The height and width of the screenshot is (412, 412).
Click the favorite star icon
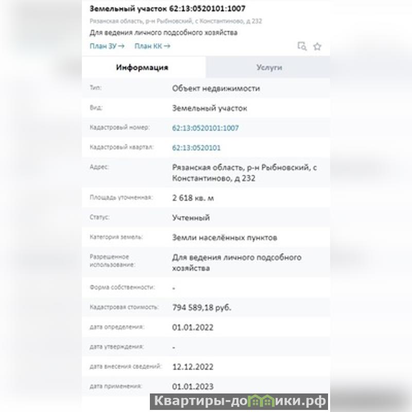(317, 46)
